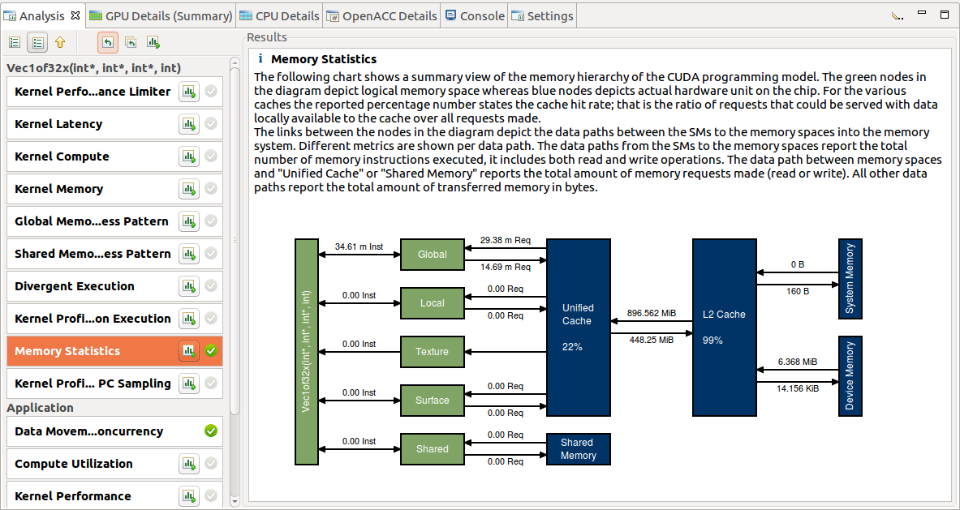The width and height of the screenshot is (960, 510).
Task: Run the Compute Utilization analysis chart icon
Action: 189,464
